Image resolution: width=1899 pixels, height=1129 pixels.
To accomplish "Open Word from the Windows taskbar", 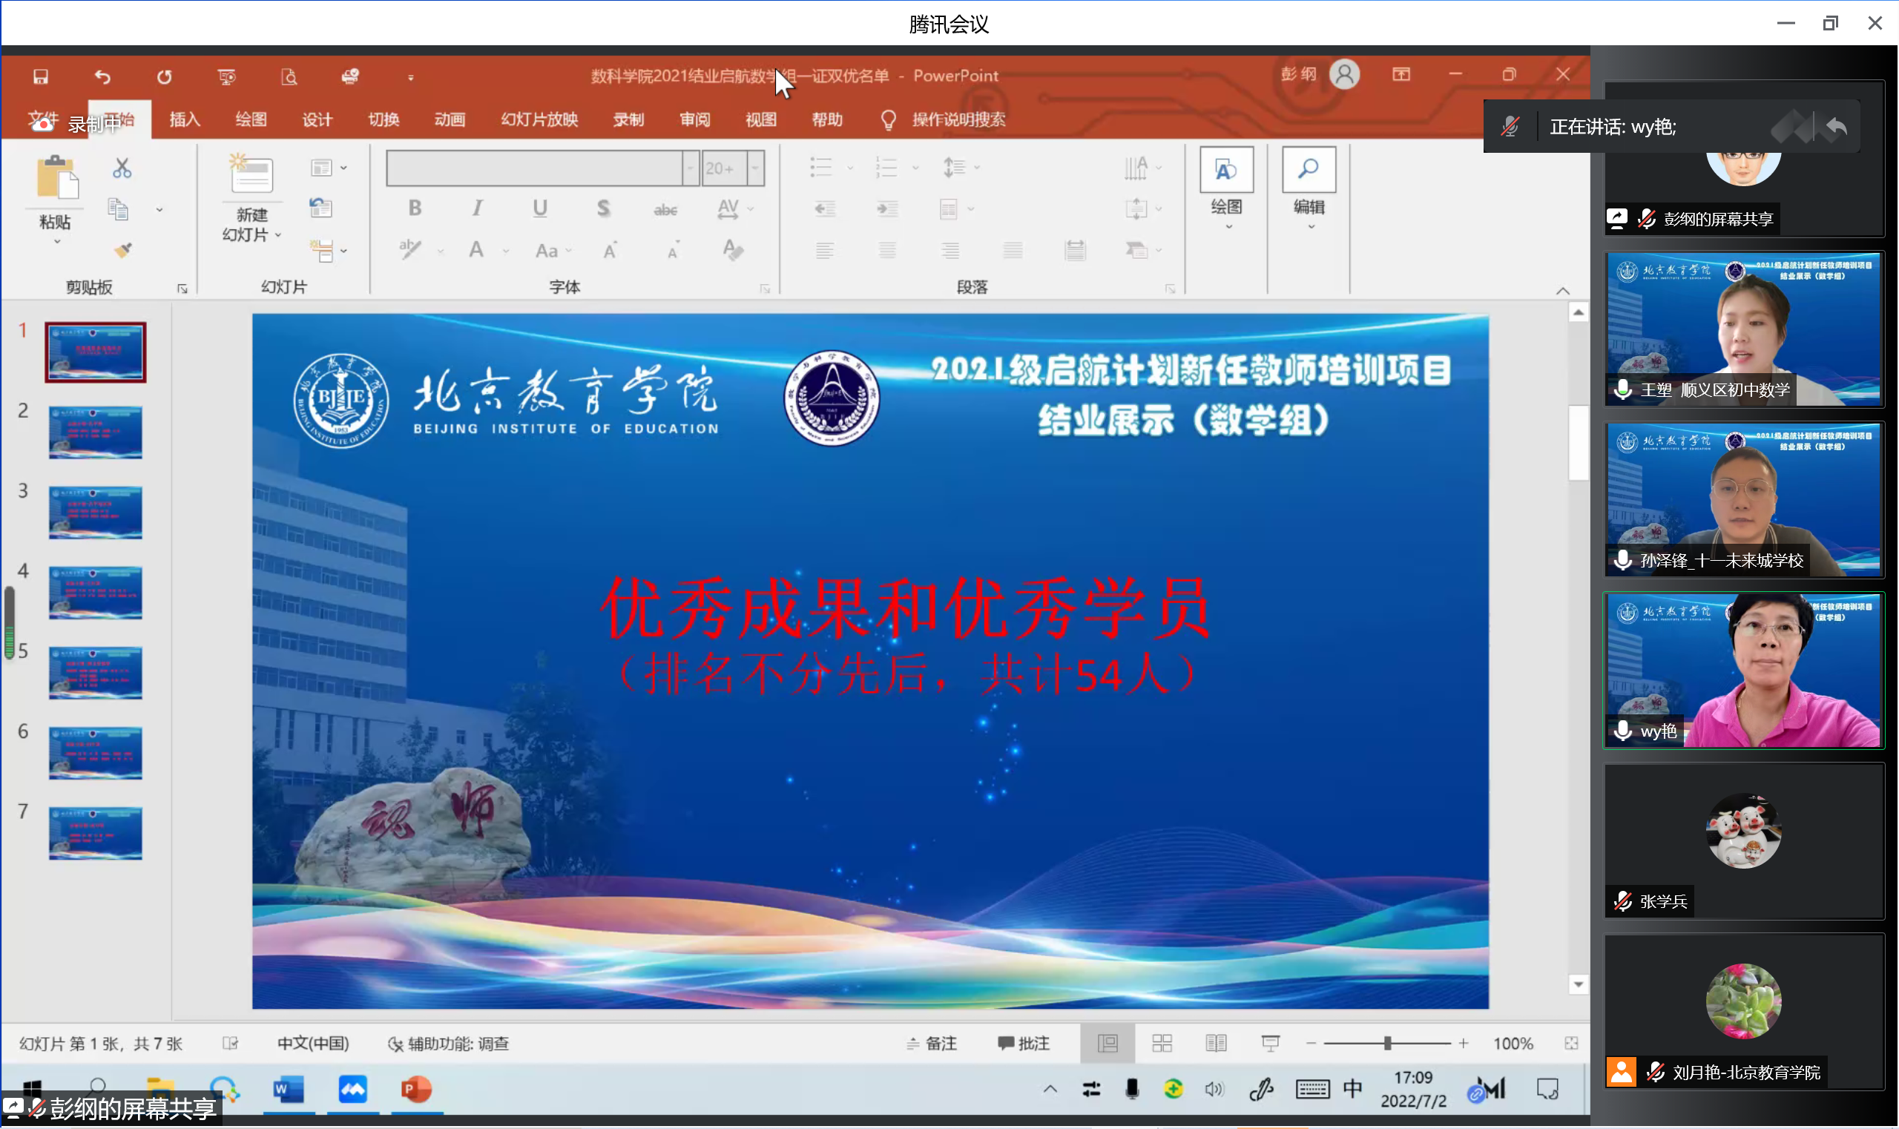I will (x=289, y=1090).
